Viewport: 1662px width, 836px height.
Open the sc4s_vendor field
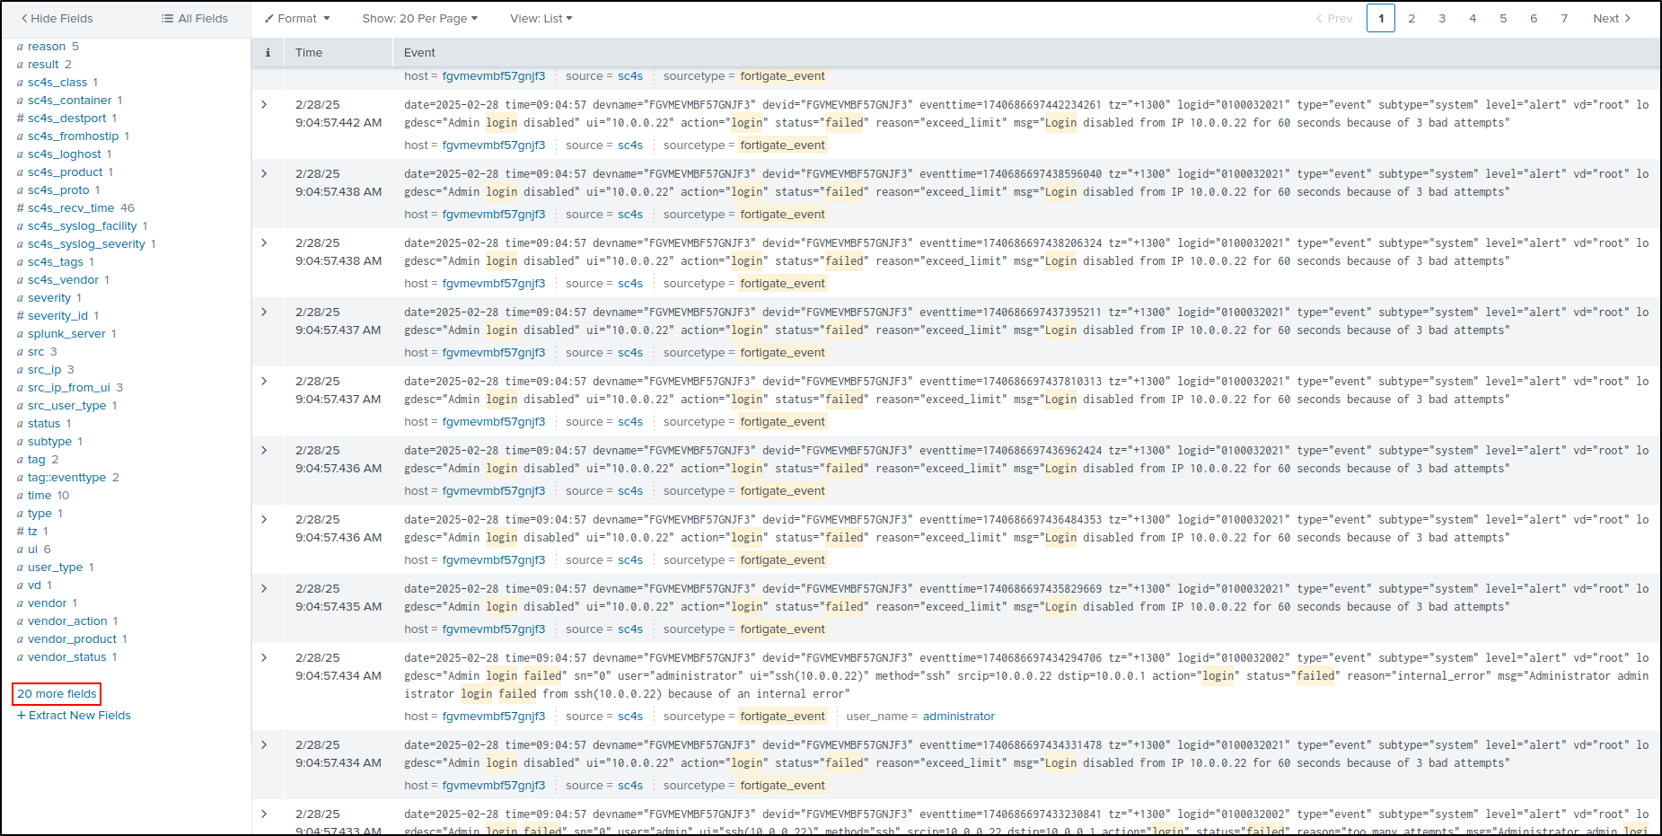63,280
